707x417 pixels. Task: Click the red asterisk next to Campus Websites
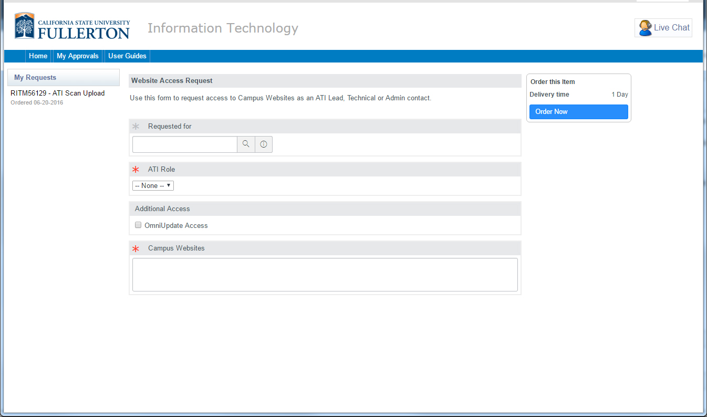click(136, 248)
